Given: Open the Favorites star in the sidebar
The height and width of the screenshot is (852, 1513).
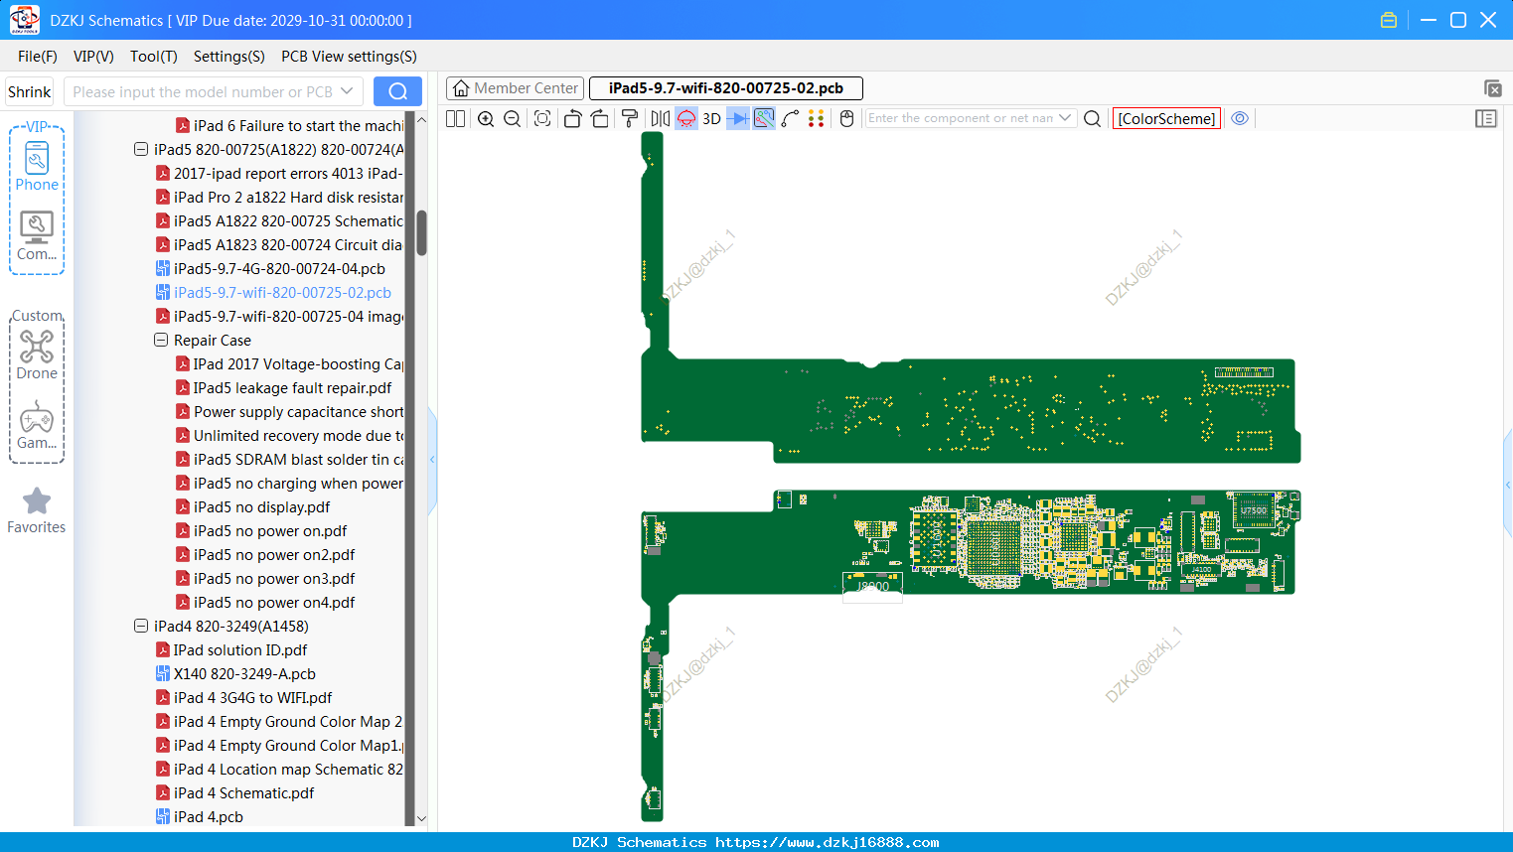Looking at the screenshot, I should (37, 510).
